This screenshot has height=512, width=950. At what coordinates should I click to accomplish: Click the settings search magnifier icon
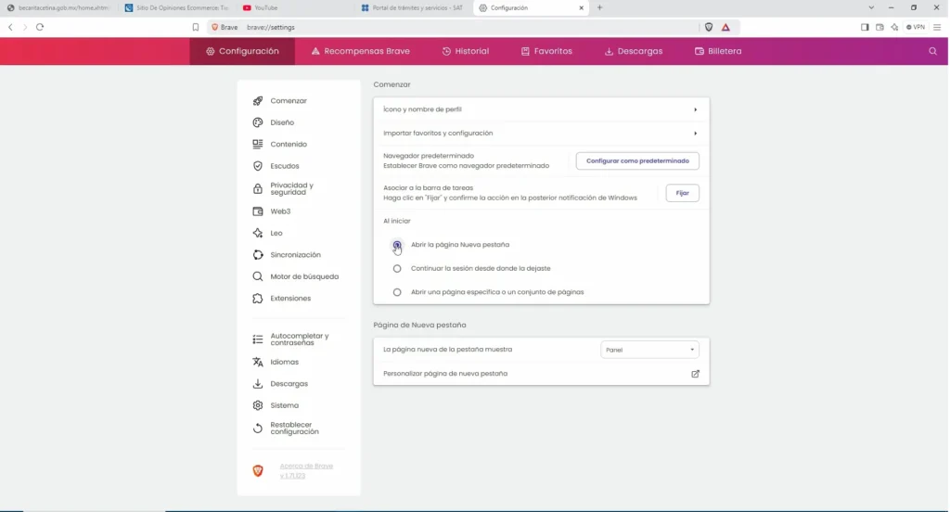pyautogui.click(x=933, y=52)
